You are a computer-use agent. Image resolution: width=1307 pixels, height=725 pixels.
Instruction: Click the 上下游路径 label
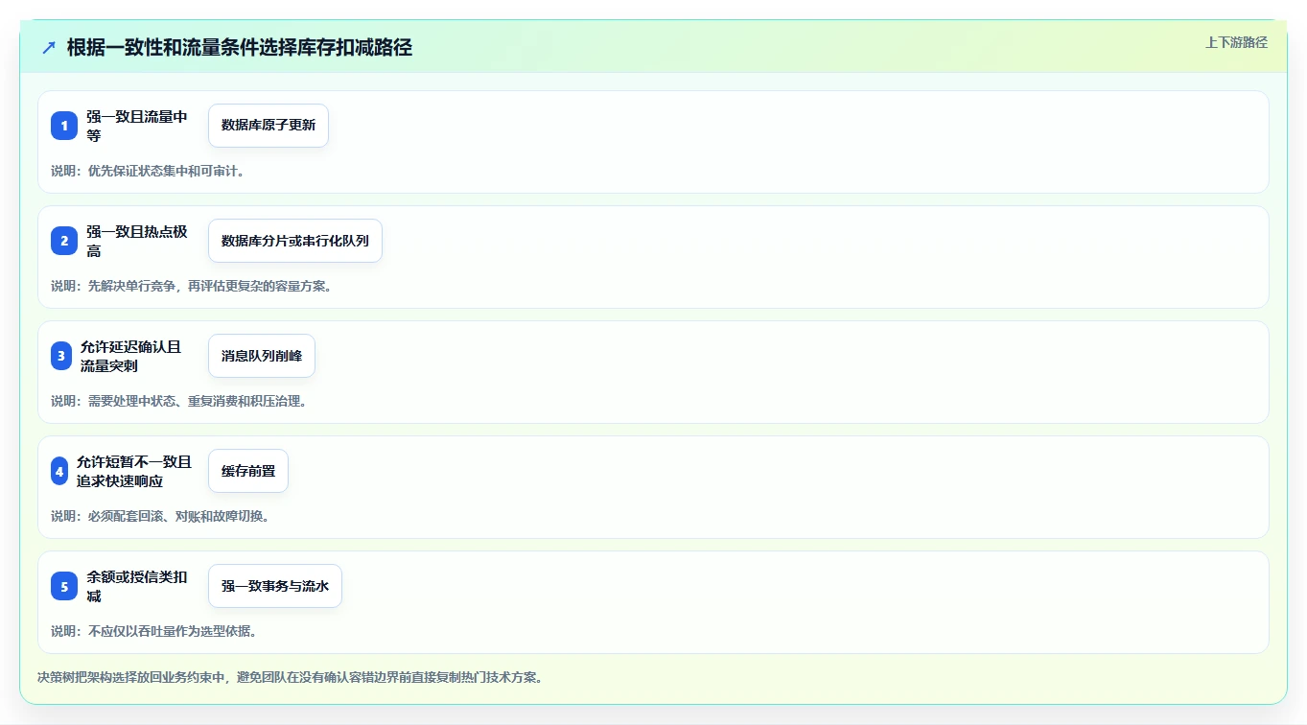point(1236,42)
